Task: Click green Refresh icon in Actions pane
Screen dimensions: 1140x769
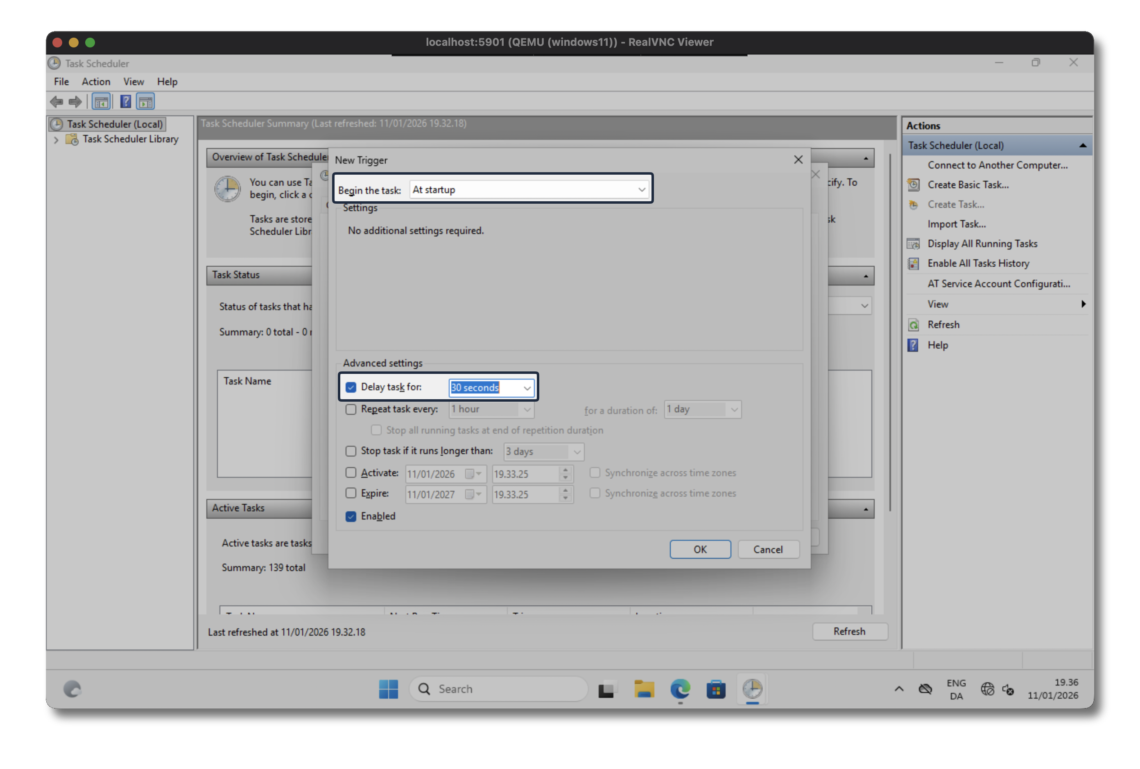Action: (914, 325)
